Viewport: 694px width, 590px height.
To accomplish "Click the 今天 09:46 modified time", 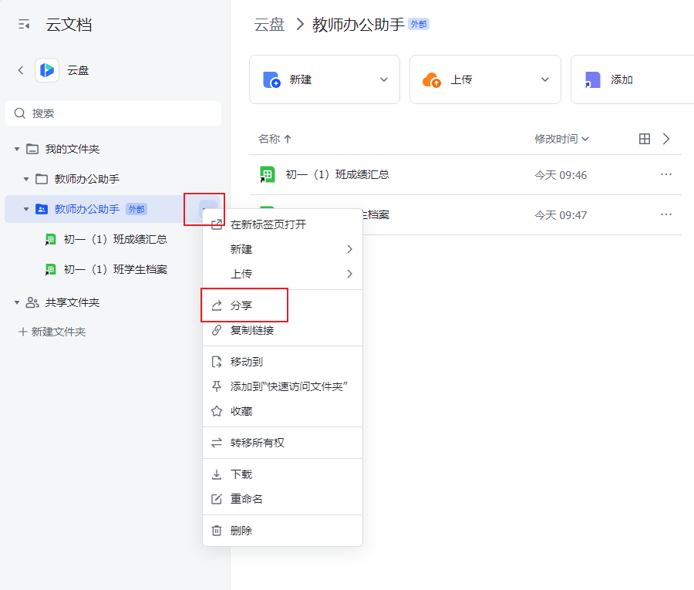I will pyautogui.click(x=561, y=175).
